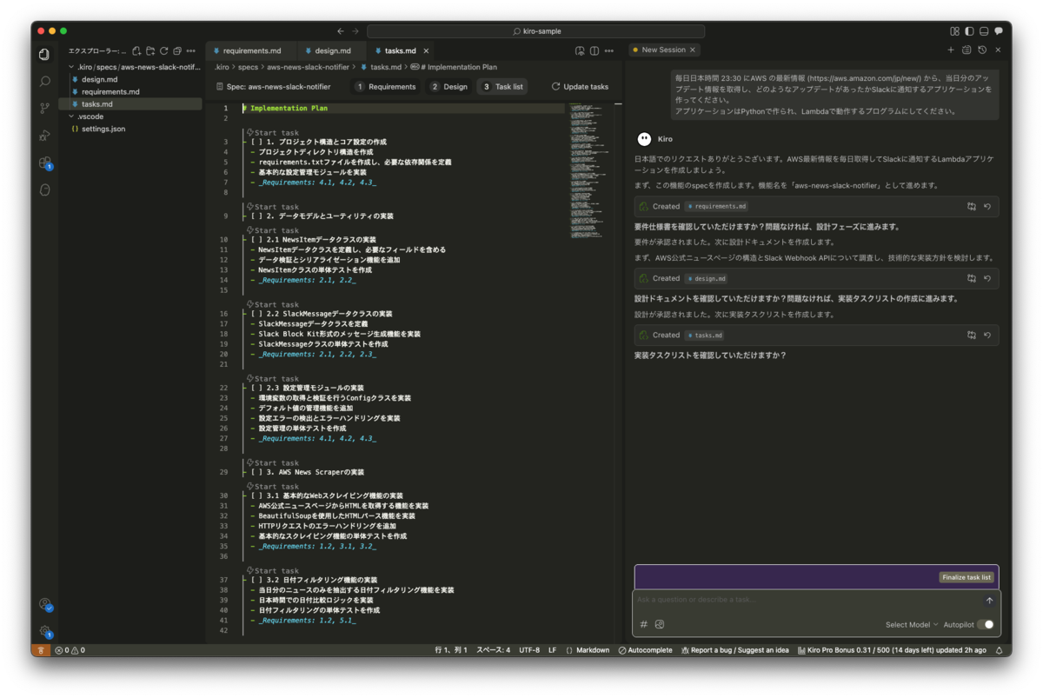Start task 2.1 NewsItem data class
1043x698 pixels.
pyautogui.click(x=272, y=230)
